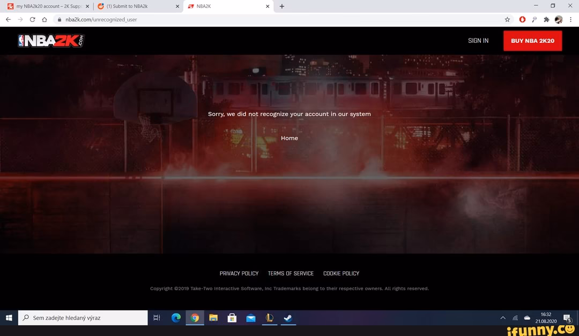Go forward in browser history

click(x=20, y=19)
